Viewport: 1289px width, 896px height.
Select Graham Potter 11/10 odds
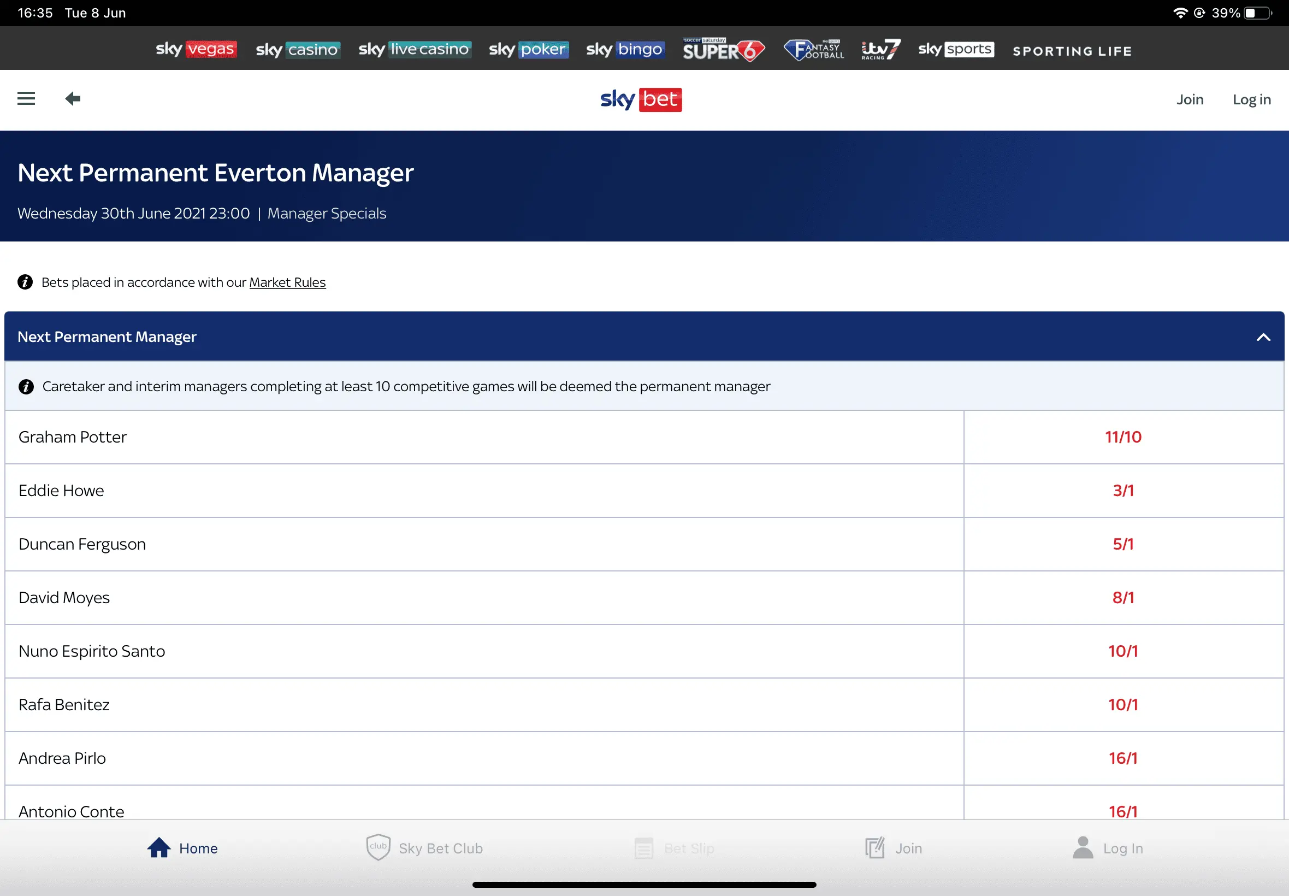[x=1123, y=437]
